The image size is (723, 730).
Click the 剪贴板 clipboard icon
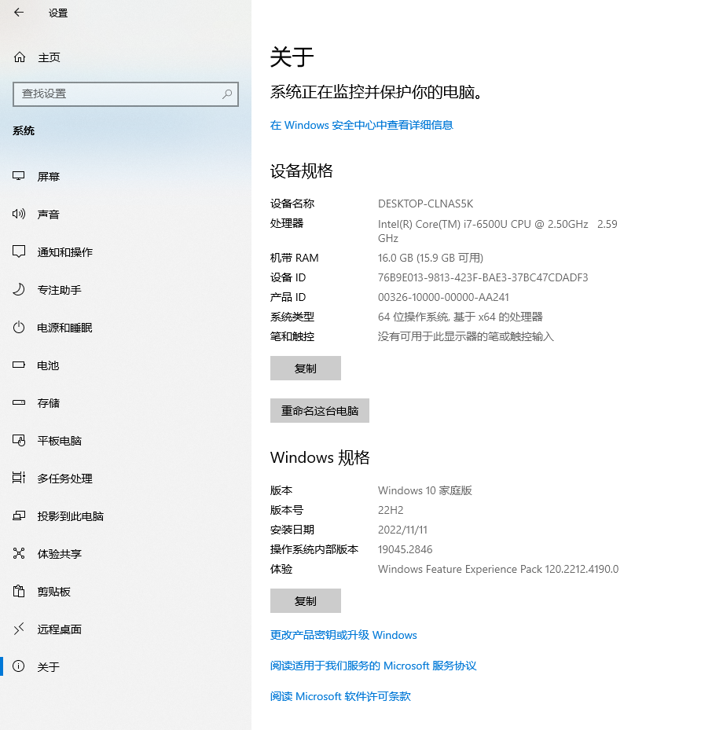click(19, 591)
